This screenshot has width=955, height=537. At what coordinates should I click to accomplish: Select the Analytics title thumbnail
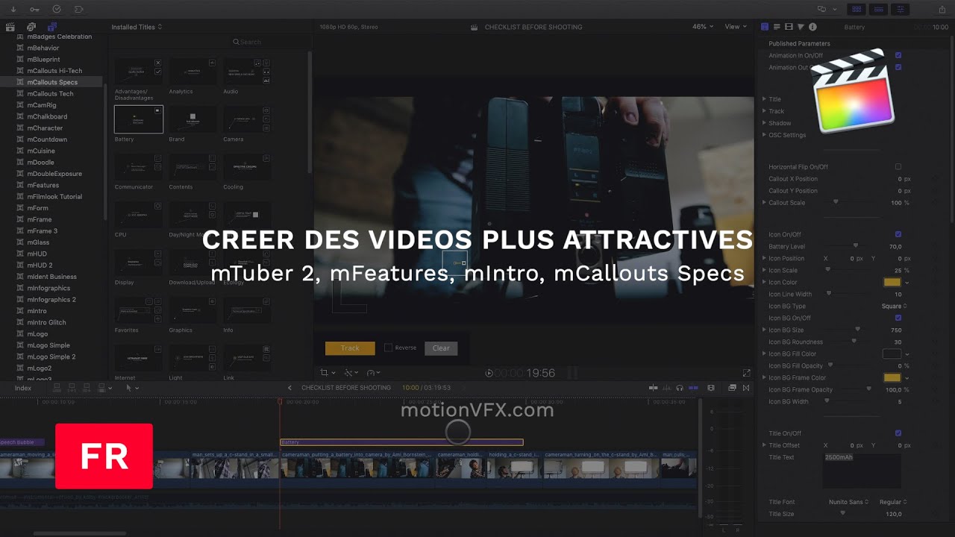point(192,72)
